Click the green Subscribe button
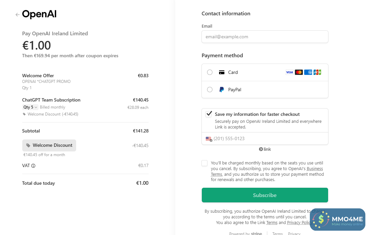This screenshot has height=235, width=372. (265, 195)
